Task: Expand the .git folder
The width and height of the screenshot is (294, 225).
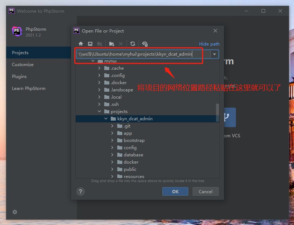Action: click(x=113, y=126)
